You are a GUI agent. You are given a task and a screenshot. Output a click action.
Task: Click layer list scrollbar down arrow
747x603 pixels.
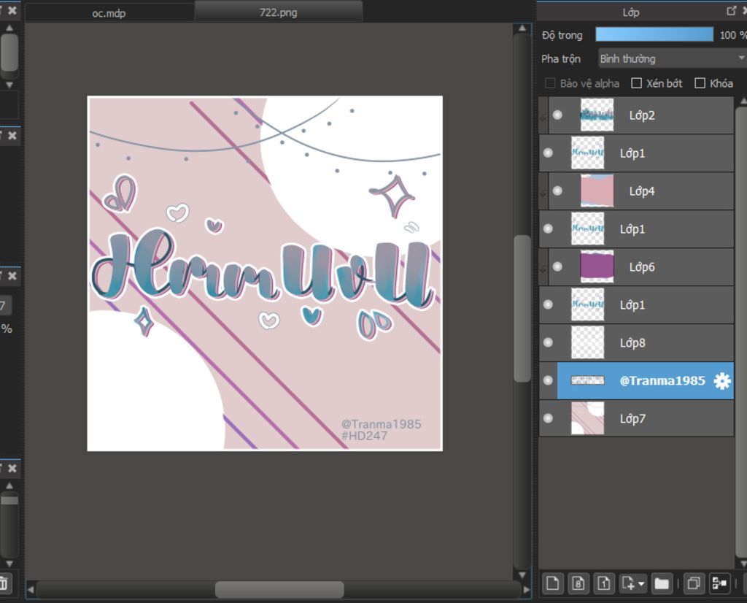(x=743, y=564)
